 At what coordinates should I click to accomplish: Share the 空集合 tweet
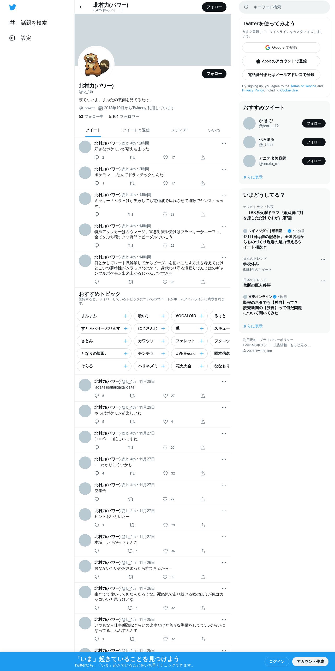203,499
